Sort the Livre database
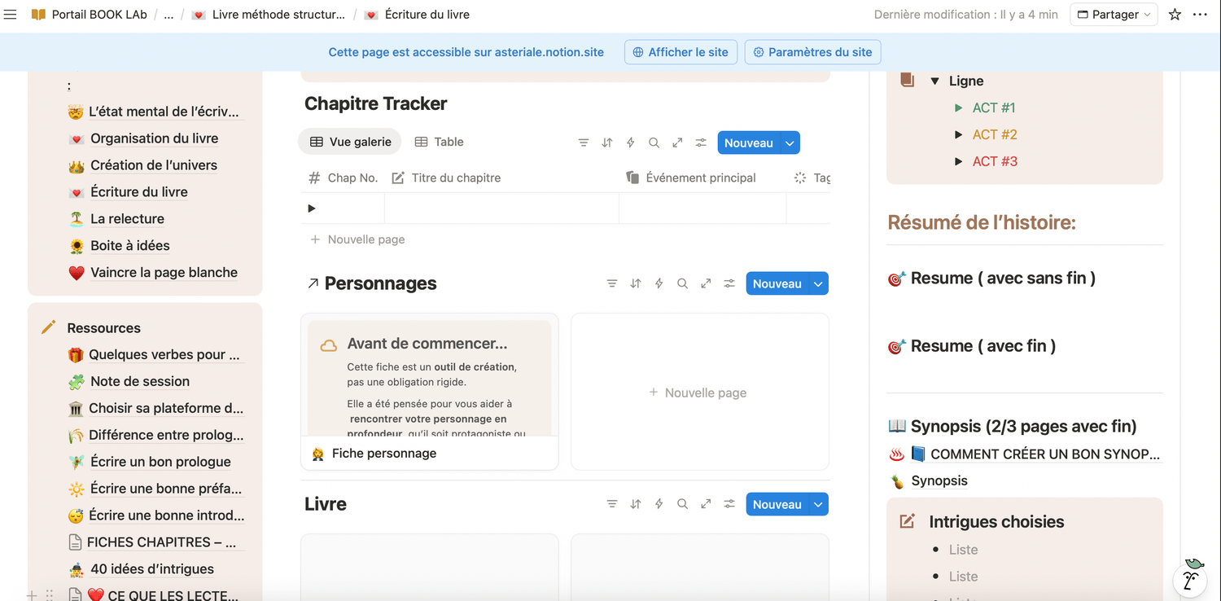 click(636, 504)
